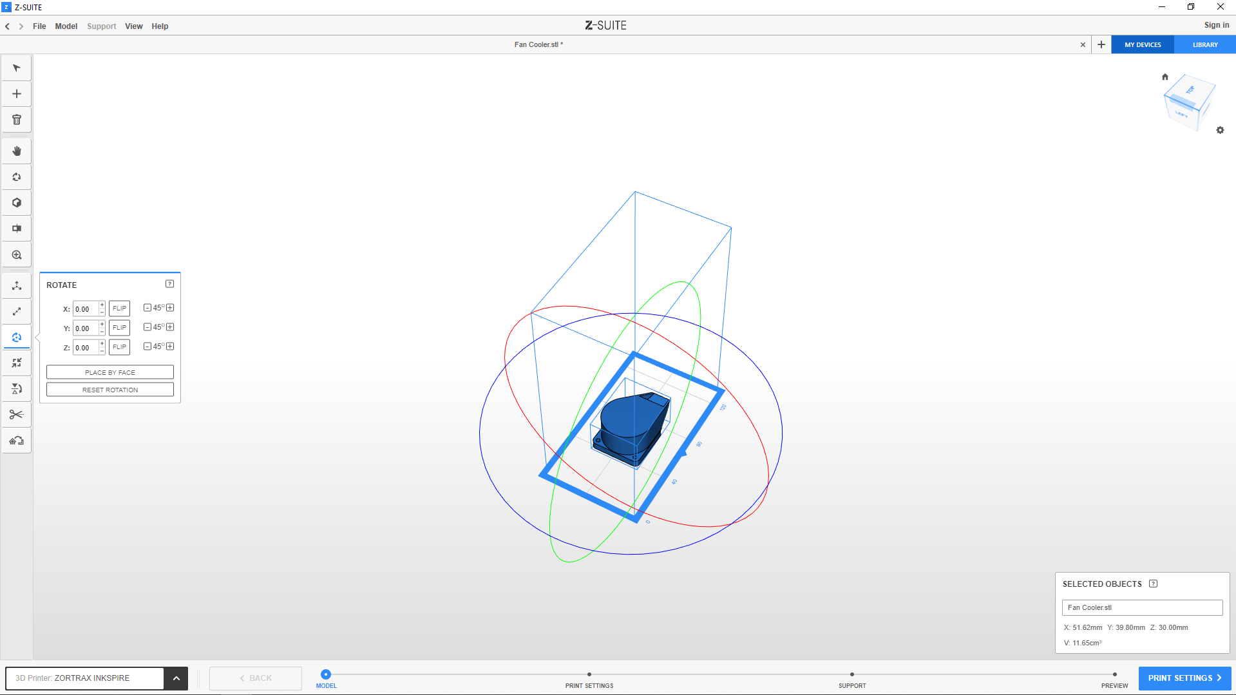
Task: Click the add model plus icon
Action: tap(17, 94)
